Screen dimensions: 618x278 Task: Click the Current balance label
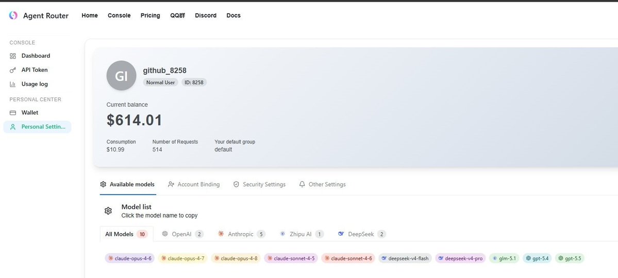point(127,105)
